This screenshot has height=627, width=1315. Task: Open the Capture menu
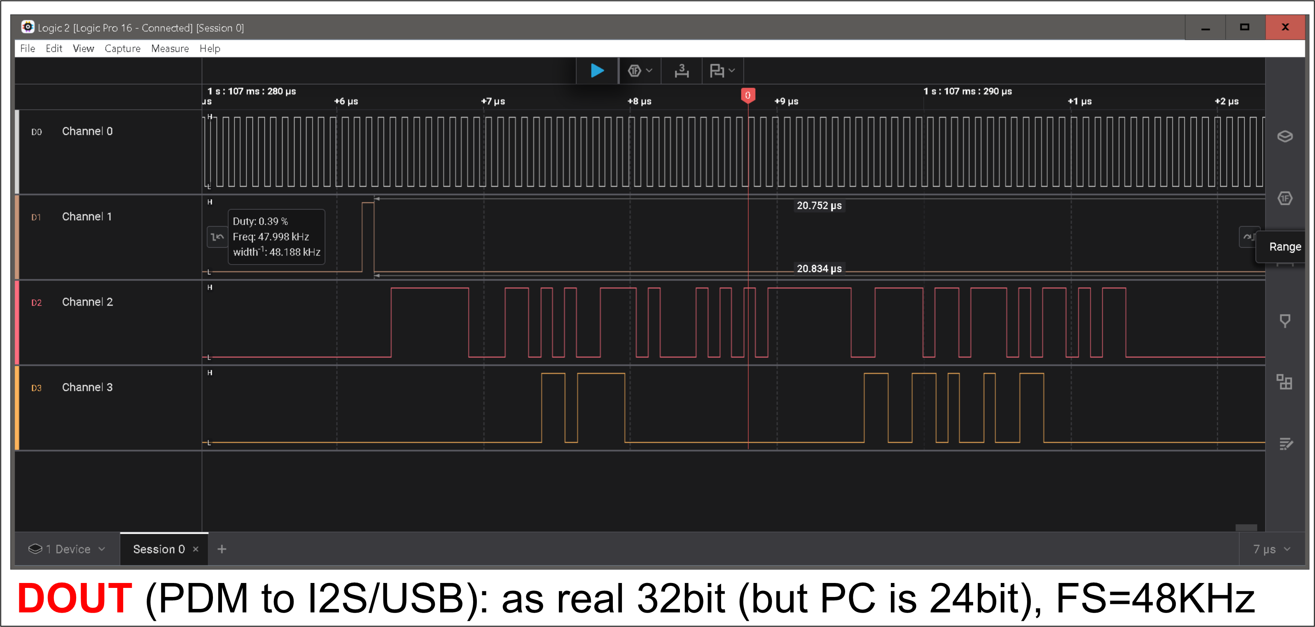[122, 49]
